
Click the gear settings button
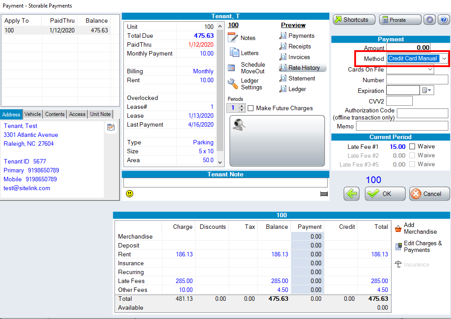(x=429, y=20)
